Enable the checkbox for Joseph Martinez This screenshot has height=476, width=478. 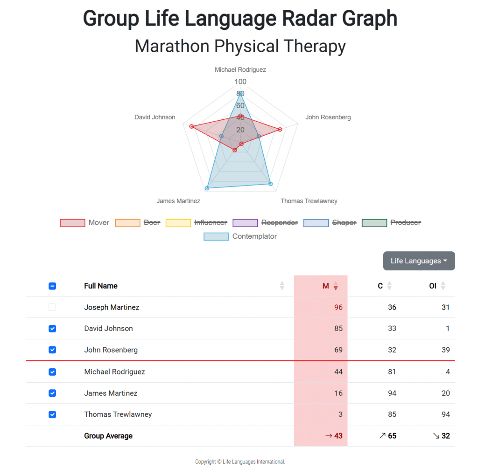[x=52, y=307]
